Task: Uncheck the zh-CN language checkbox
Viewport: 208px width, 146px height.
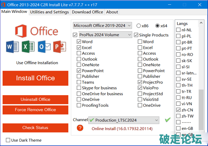Action: click(179, 110)
